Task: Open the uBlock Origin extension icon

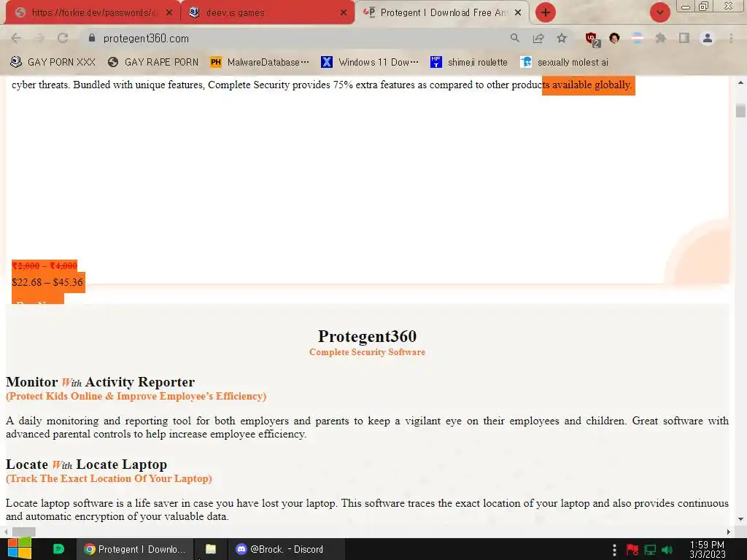Action: [592, 39]
